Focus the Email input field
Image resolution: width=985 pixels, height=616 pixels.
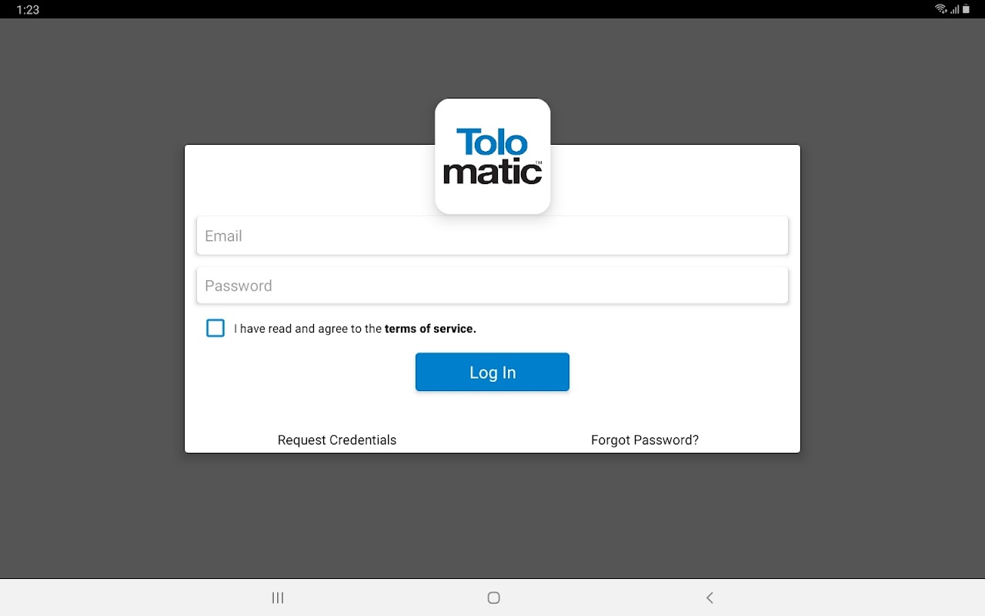coord(492,236)
